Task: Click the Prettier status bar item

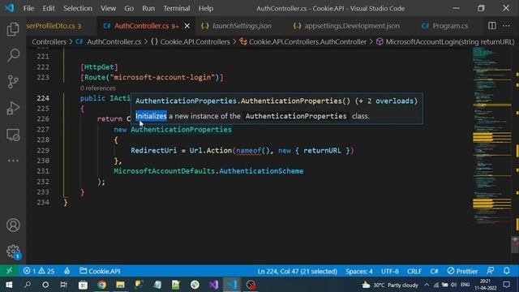Action: 462,271
